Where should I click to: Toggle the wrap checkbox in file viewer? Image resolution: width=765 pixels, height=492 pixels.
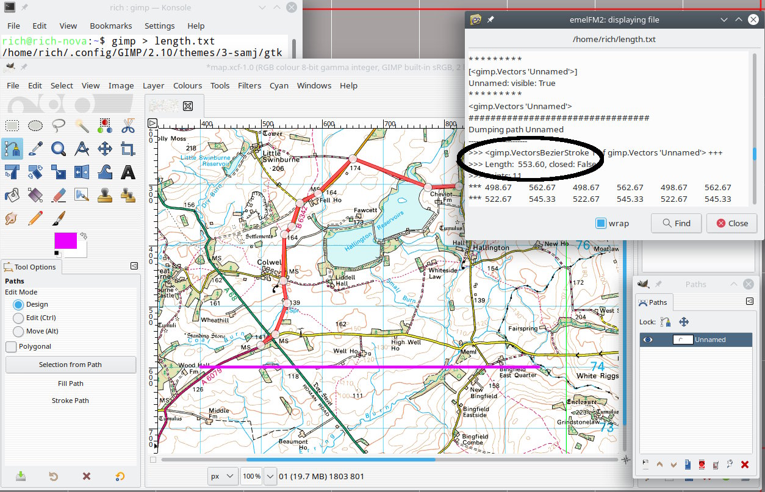coord(601,223)
